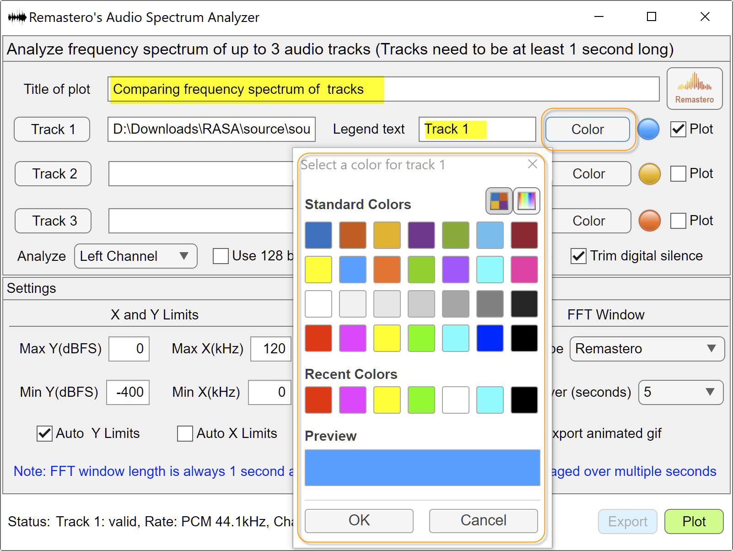Select dark purple swatch in first row
The height and width of the screenshot is (551, 733).
coord(421,235)
